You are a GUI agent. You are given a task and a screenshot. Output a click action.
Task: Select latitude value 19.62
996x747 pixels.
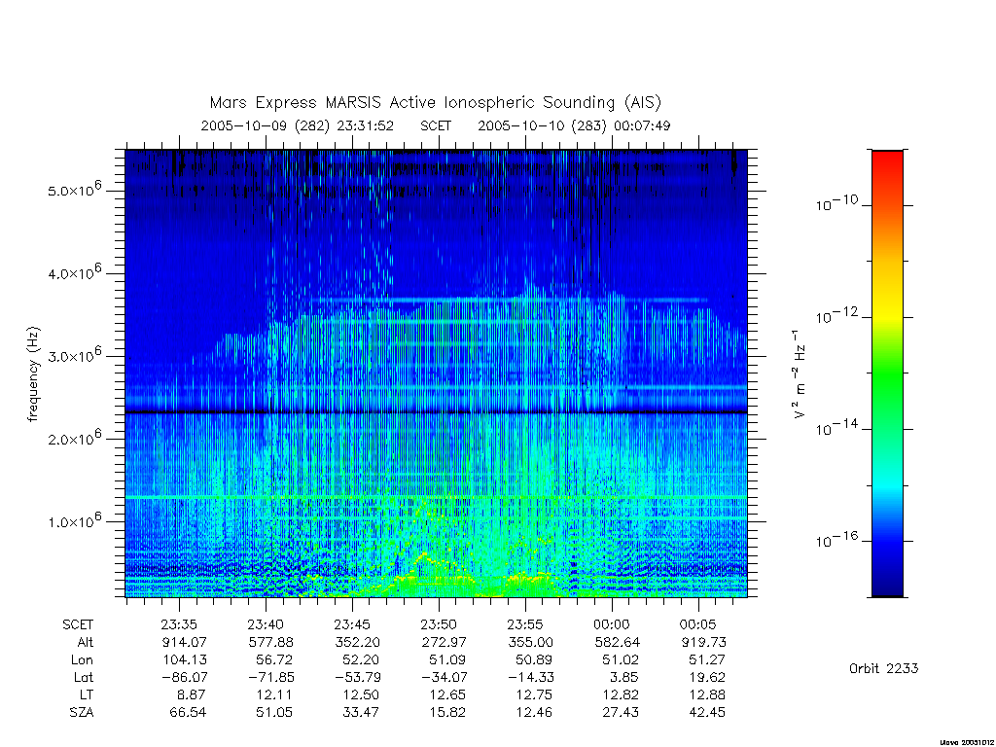(707, 678)
